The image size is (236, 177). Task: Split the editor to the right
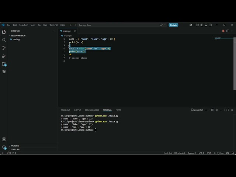228,31
